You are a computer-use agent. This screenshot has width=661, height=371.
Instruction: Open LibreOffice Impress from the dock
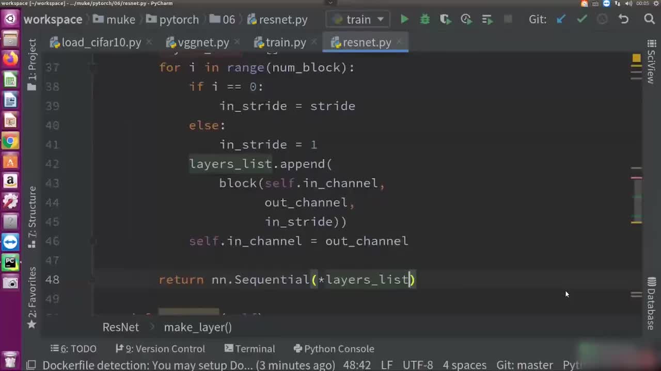[x=10, y=121]
